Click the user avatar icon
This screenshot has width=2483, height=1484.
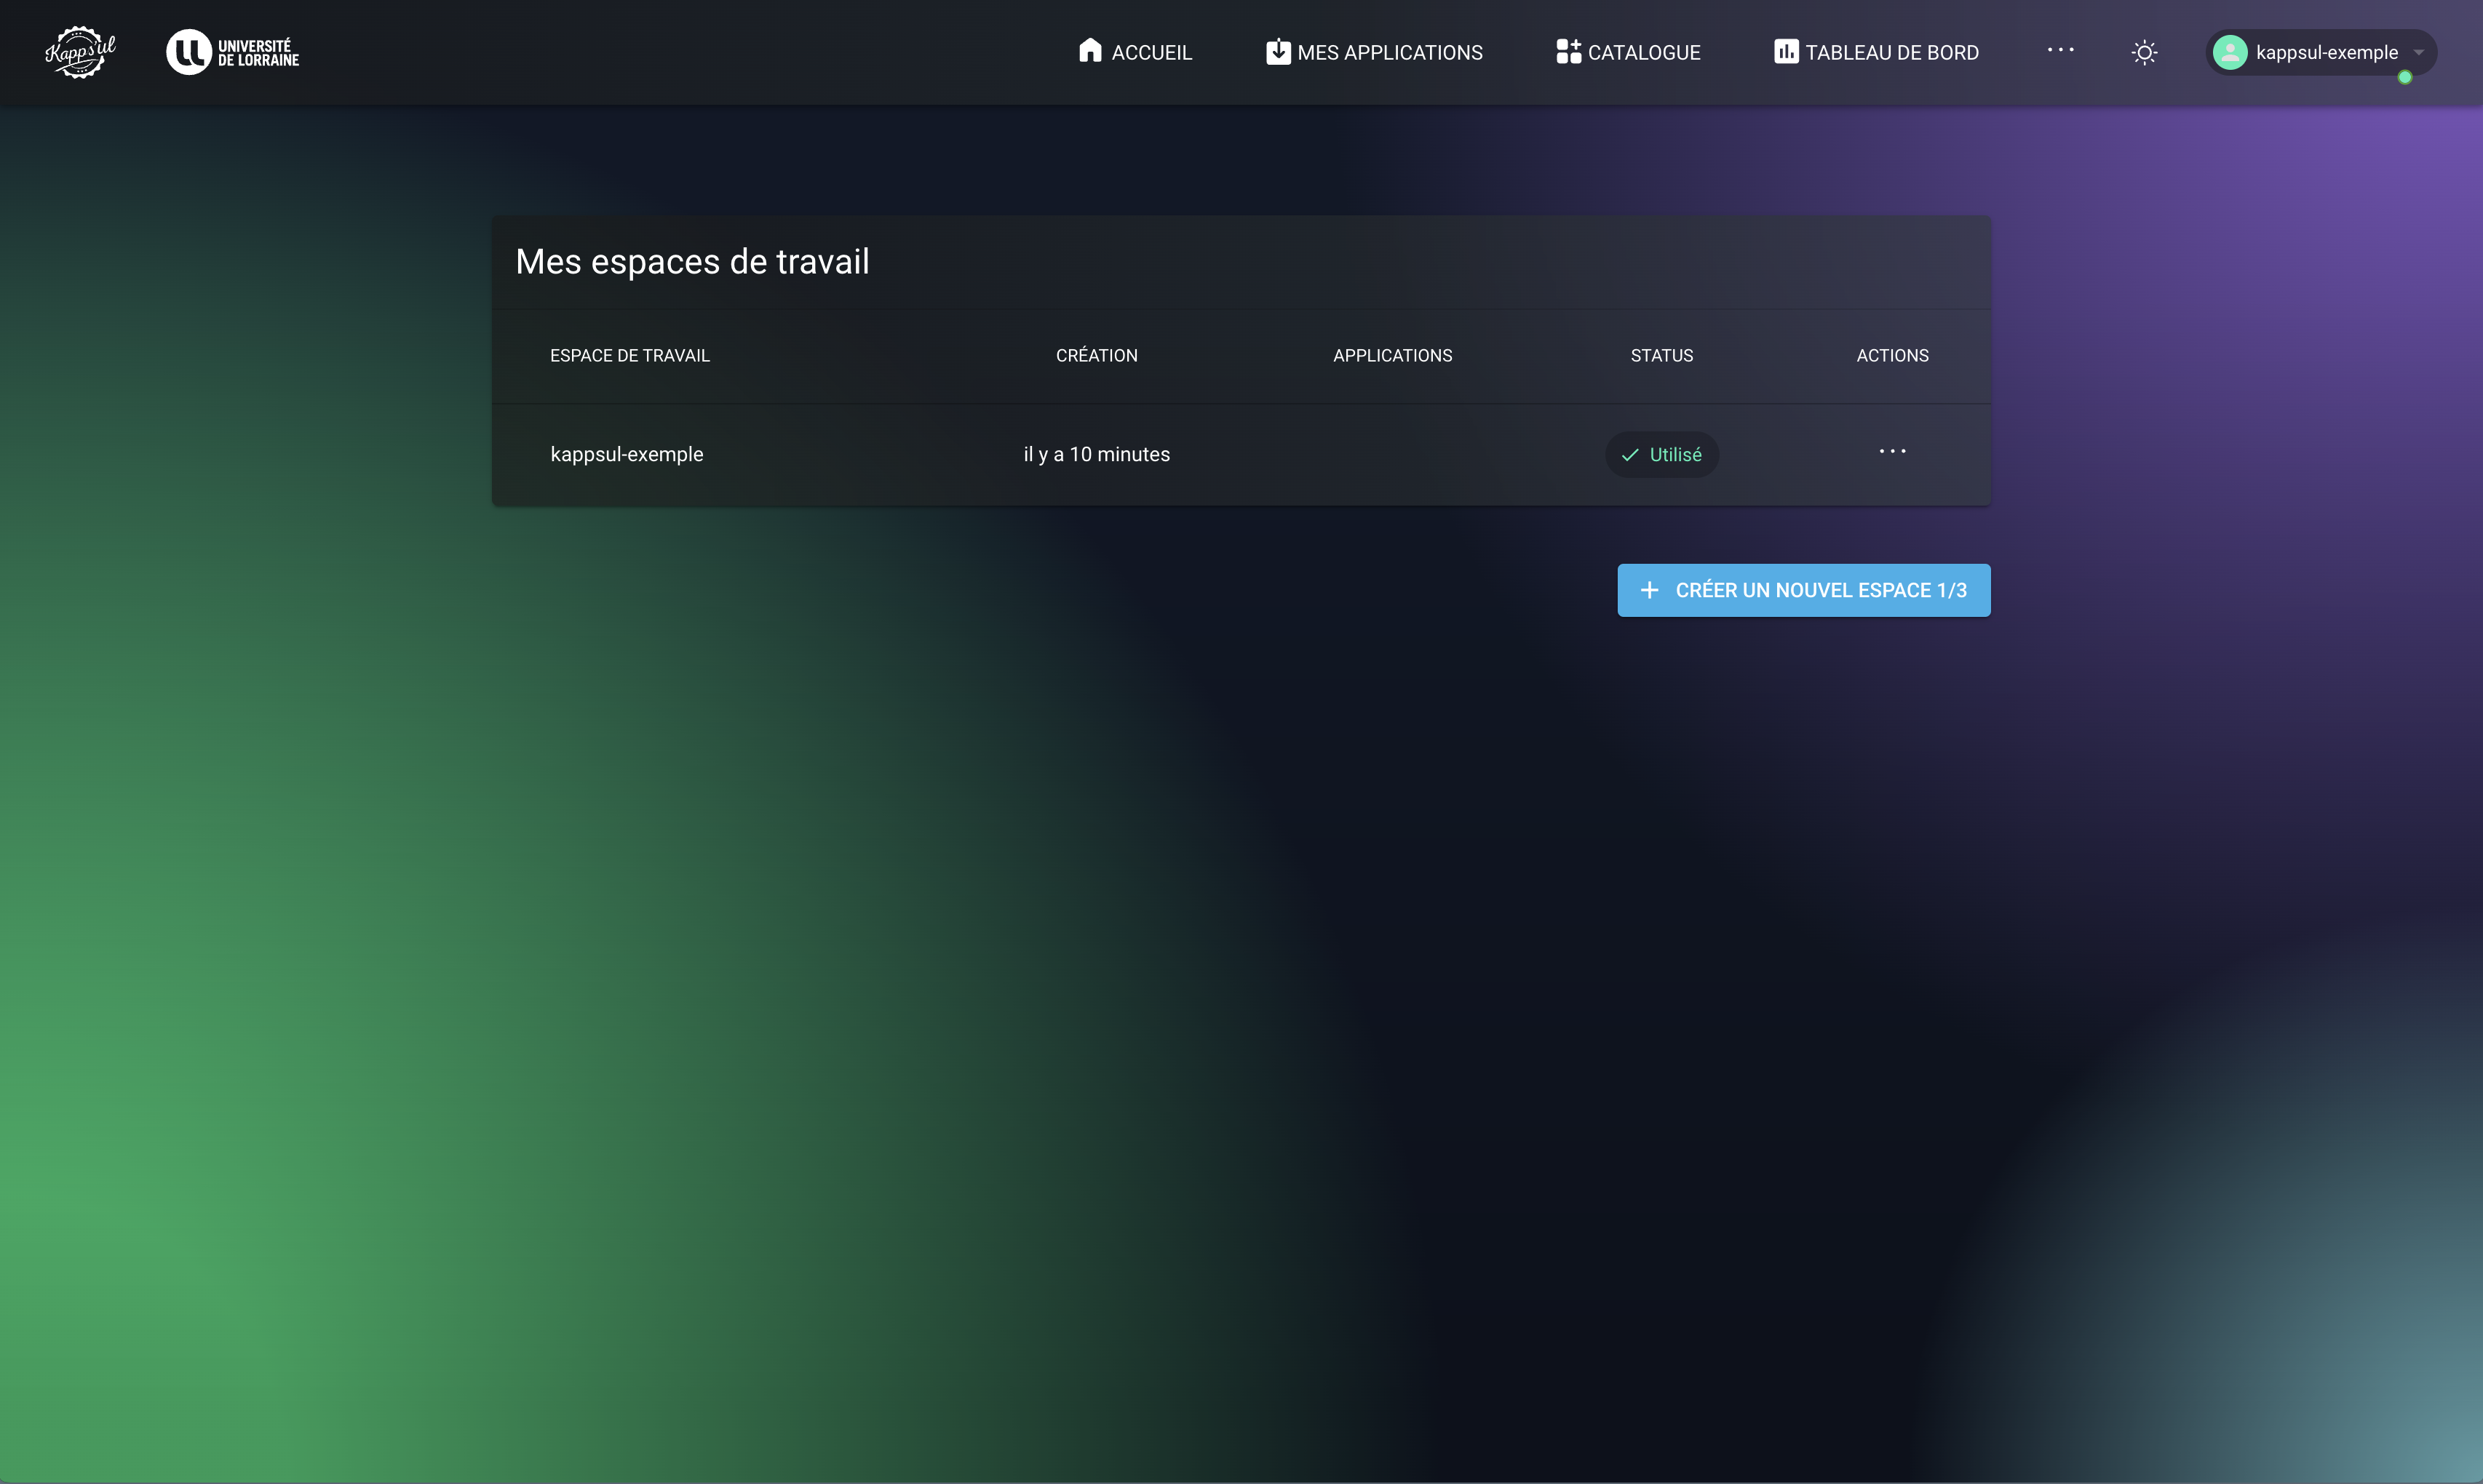click(x=2230, y=52)
